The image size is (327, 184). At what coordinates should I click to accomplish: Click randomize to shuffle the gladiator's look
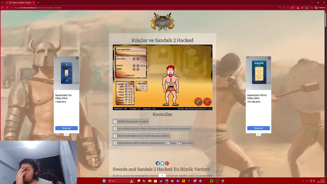coord(130,75)
